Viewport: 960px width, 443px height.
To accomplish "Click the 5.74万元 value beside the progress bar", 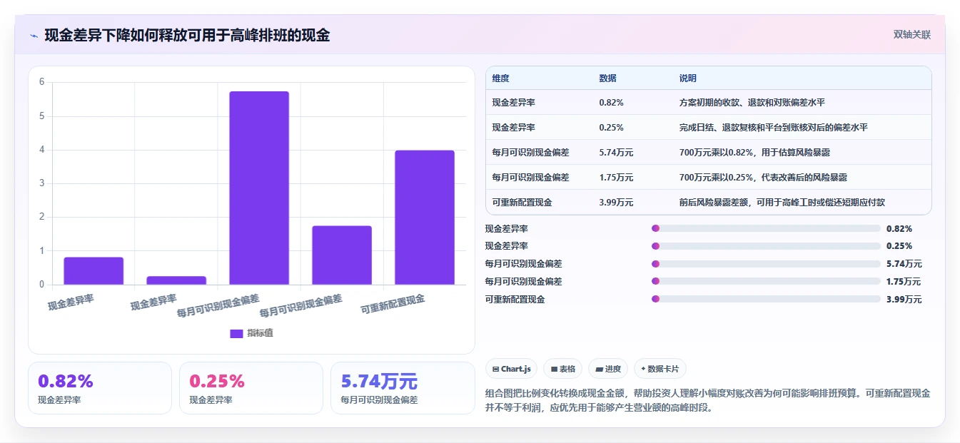I will [904, 264].
